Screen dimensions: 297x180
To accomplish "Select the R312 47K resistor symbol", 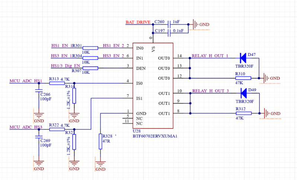I will (x=244, y=113).
